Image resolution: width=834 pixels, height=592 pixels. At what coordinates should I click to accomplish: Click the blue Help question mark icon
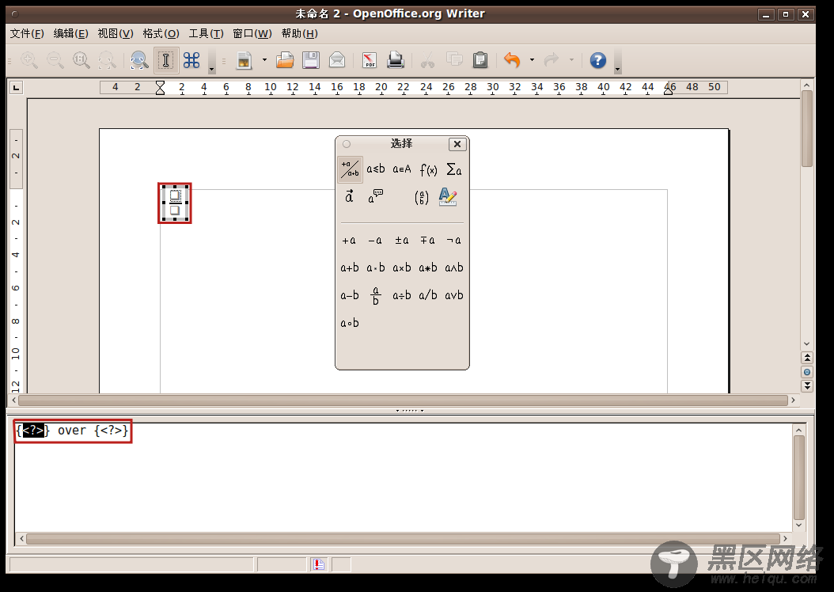[x=598, y=60]
